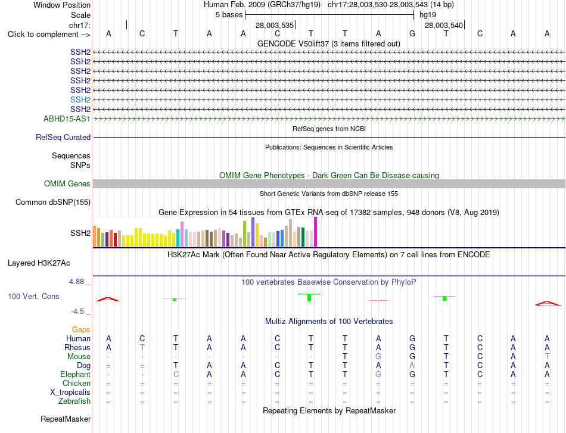566x433 pixels.
Task: Click the Elephant alignment row label
Action: click(x=76, y=374)
